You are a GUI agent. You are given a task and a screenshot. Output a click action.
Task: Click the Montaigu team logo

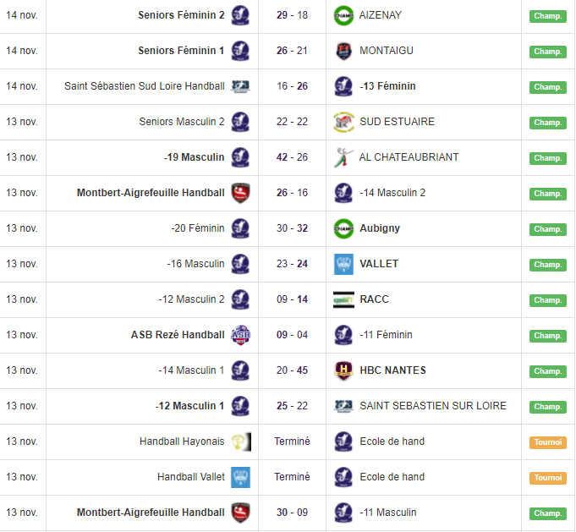point(343,51)
